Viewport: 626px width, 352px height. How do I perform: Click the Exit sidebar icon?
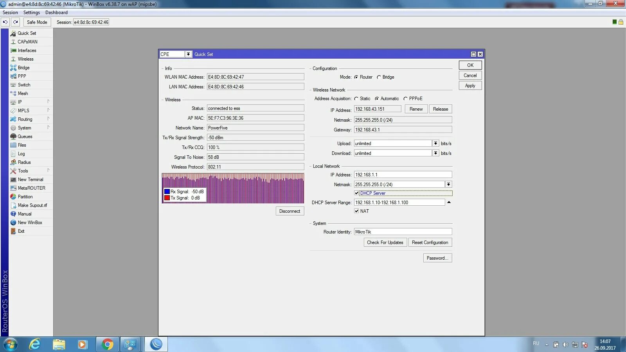pyautogui.click(x=13, y=231)
